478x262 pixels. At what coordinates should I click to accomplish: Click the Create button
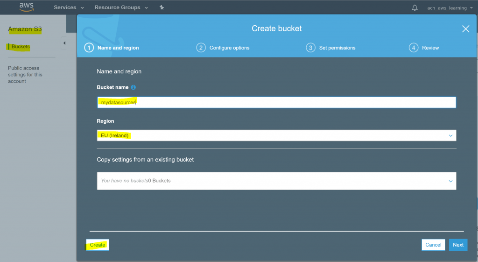pyautogui.click(x=98, y=245)
